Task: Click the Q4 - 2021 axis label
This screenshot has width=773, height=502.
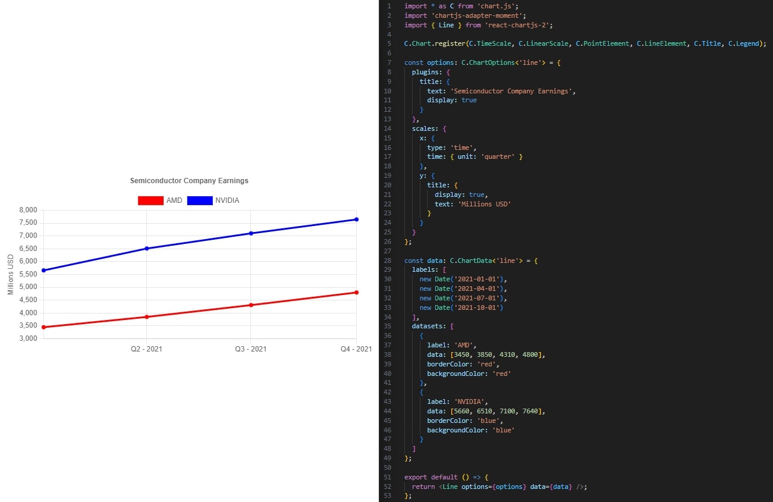Action: click(x=356, y=349)
